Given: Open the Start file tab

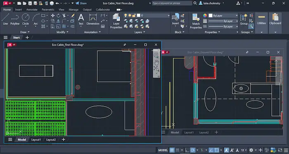Looking at the screenshot, I should pos(16,38).
